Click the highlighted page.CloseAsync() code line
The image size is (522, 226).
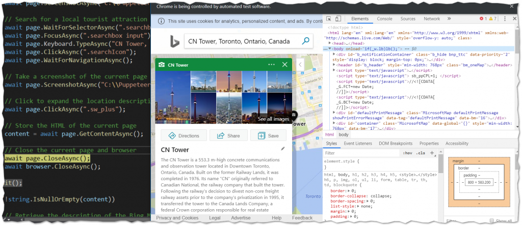(x=47, y=158)
